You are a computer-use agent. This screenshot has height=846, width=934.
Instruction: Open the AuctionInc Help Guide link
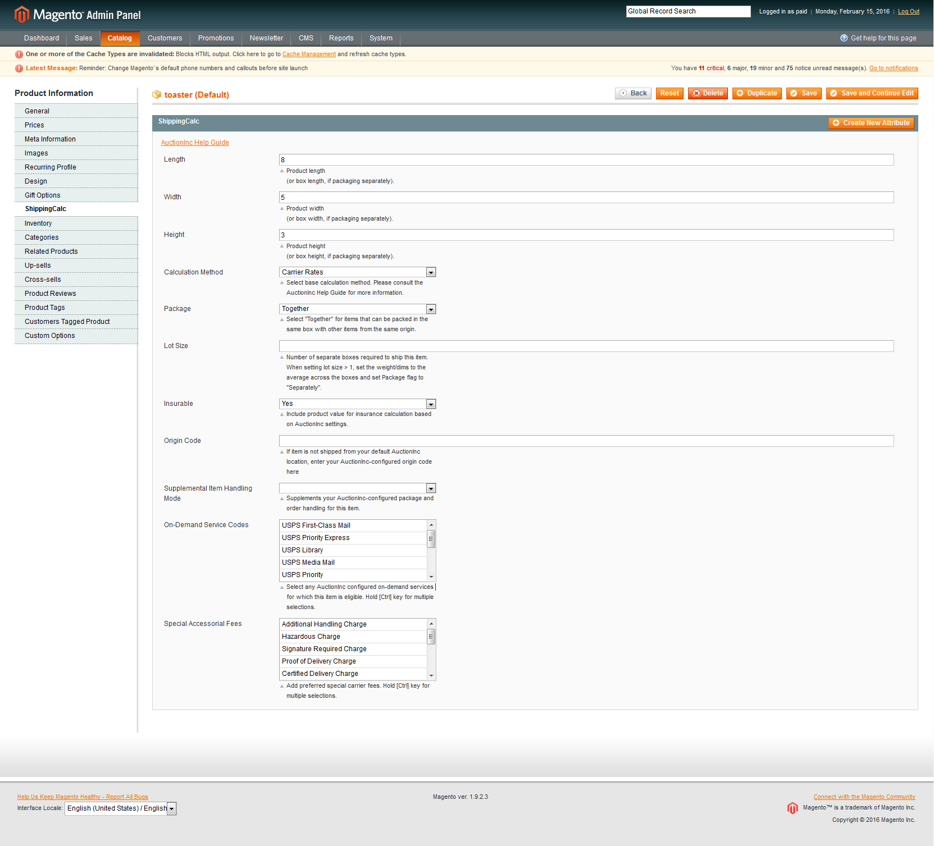click(x=195, y=143)
